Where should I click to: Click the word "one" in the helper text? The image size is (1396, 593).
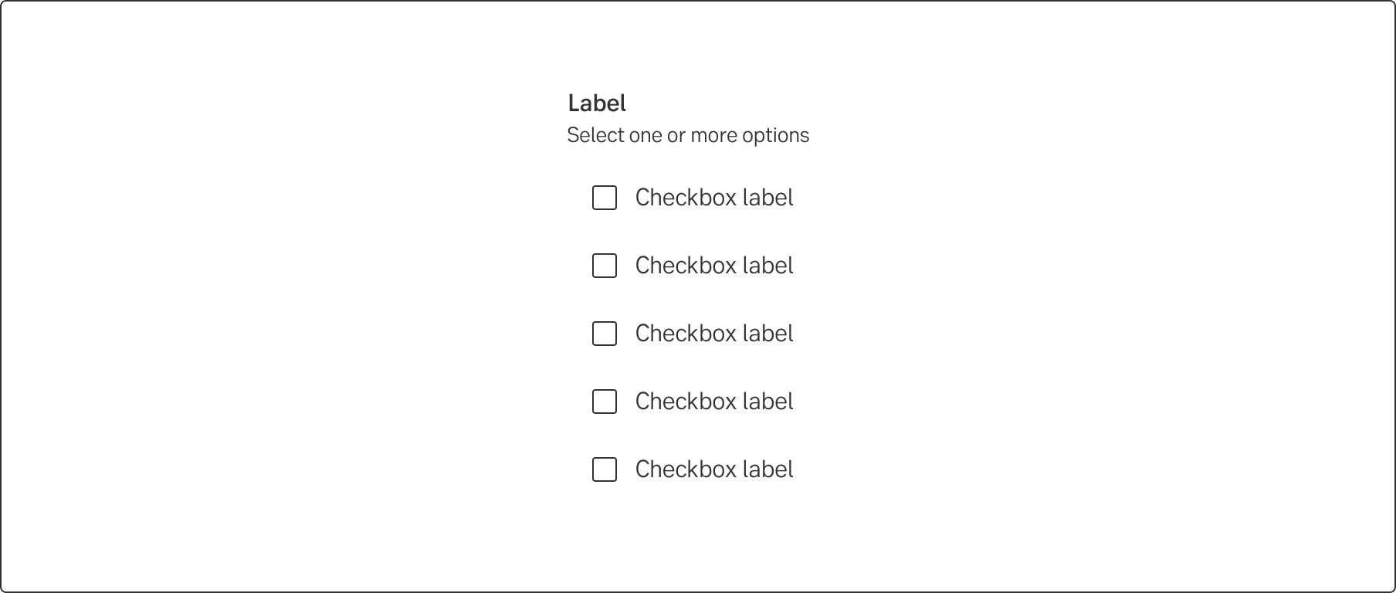coord(645,136)
